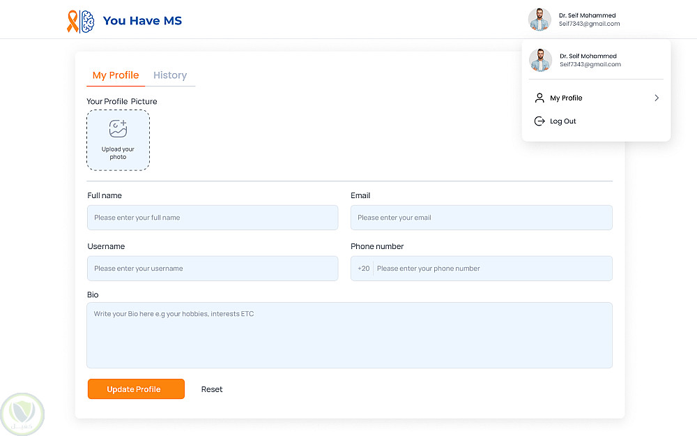Focus the Full name input field

point(213,218)
